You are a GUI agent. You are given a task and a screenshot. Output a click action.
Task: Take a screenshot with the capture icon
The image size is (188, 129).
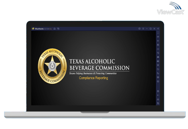(158, 65)
